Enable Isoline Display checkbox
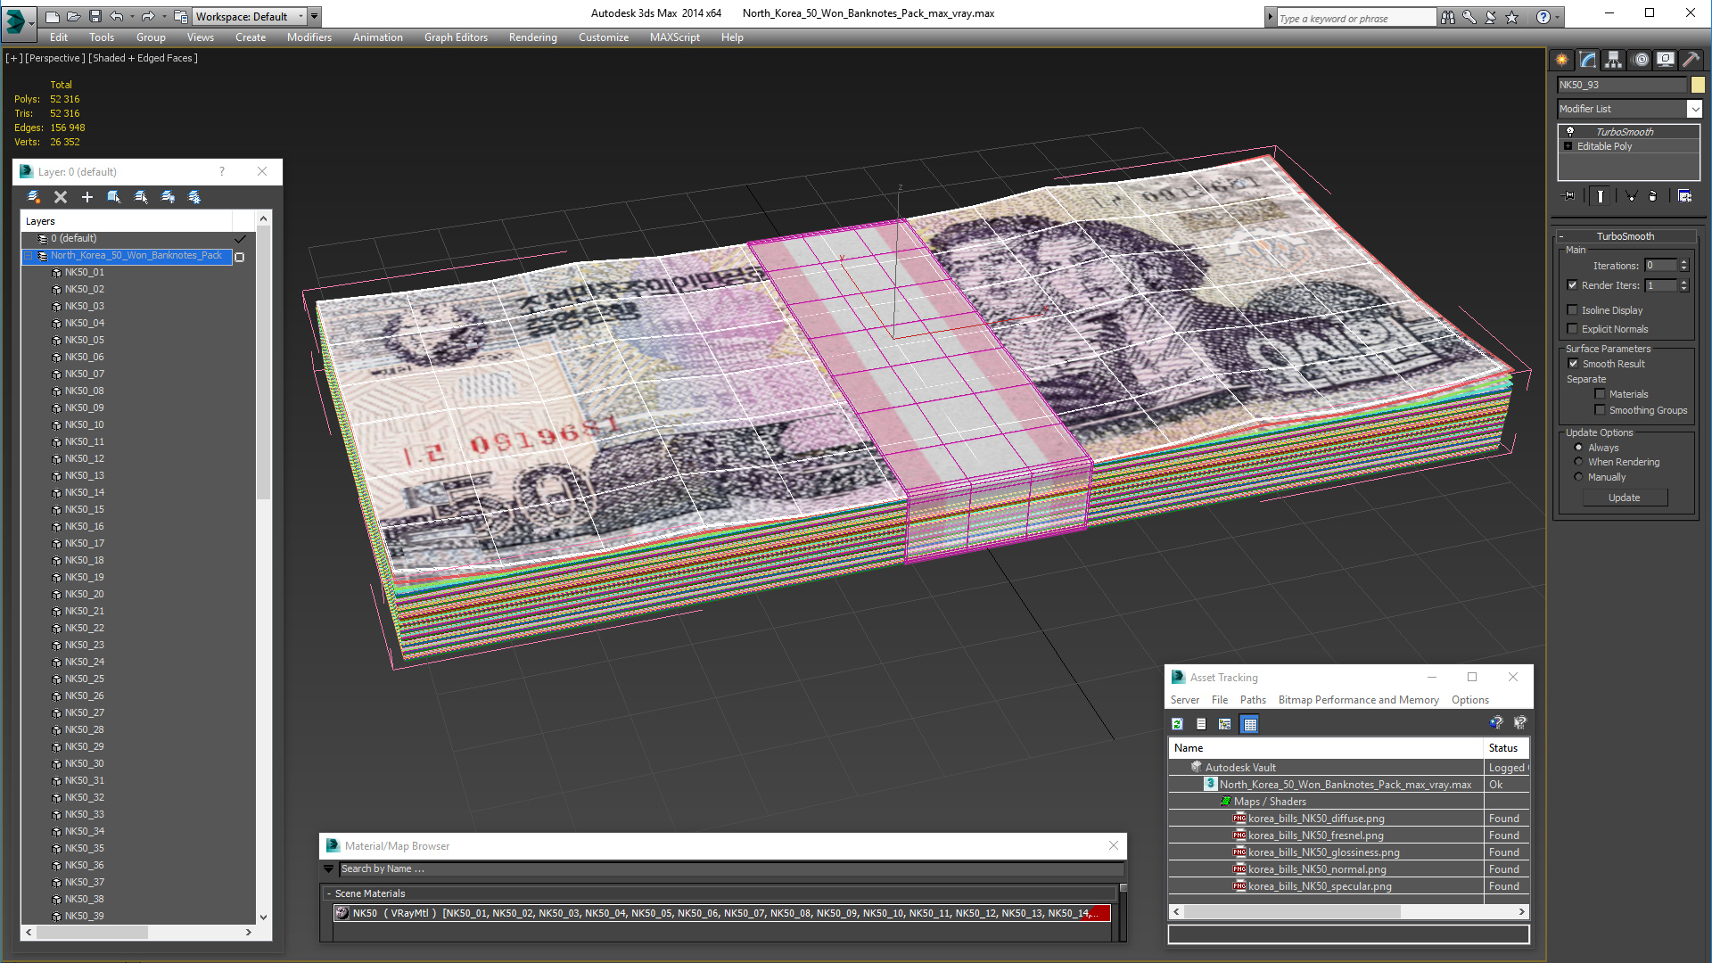Screen dimensions: 1712x963 (1573, 310)
